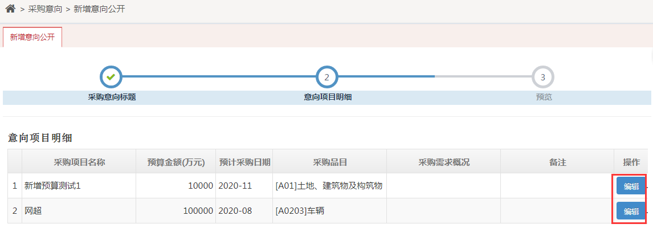Click the 备注 column header
This screenshot has width=653, height=236.
[557, 162]
